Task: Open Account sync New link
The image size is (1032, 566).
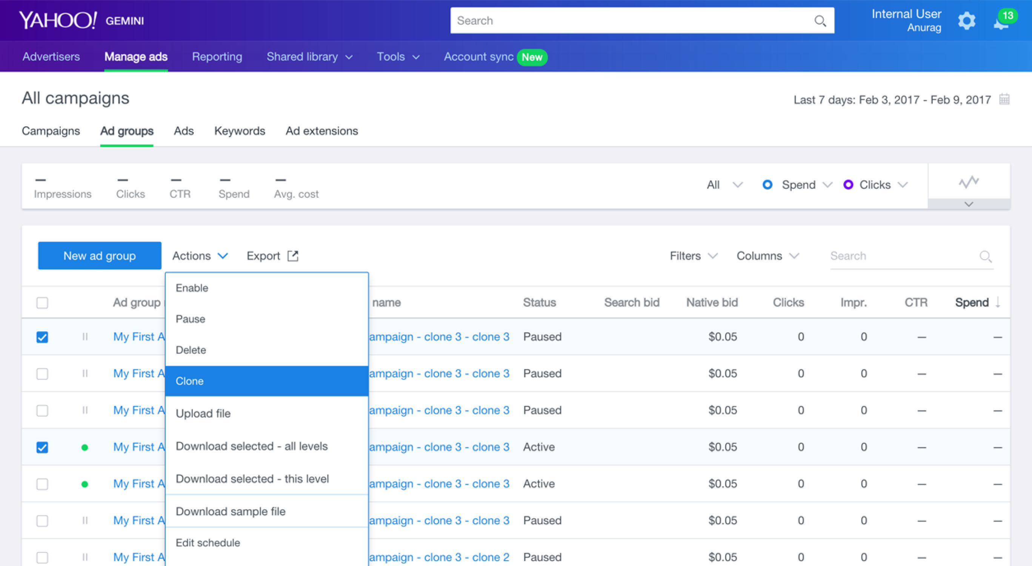Action: coord(495,57)
